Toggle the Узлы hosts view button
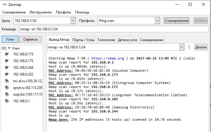211x132 pixels. [10, 39]
